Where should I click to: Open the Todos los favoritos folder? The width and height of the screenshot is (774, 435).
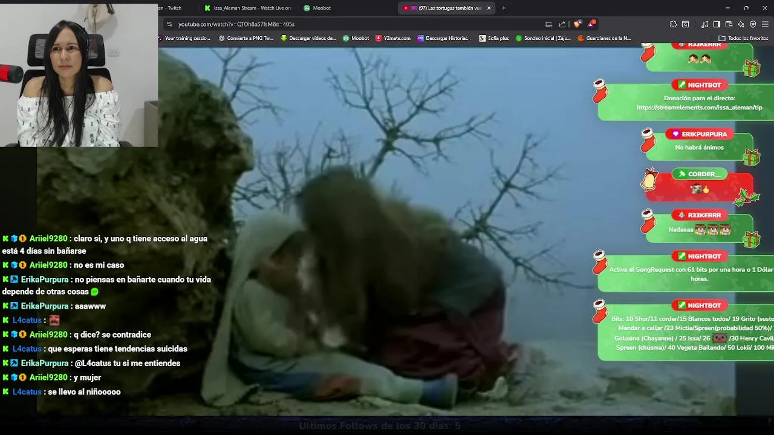click(x=743, y=38)
